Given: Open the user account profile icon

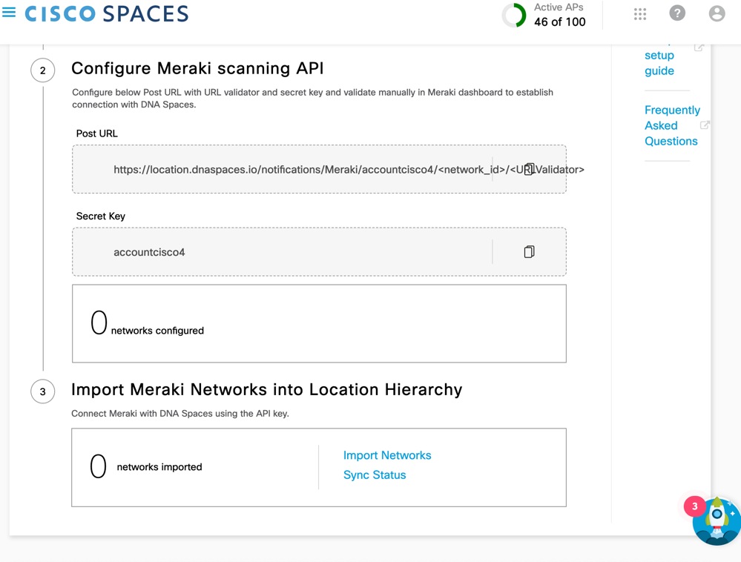Looking at the screenshot, I should point(716,13).
